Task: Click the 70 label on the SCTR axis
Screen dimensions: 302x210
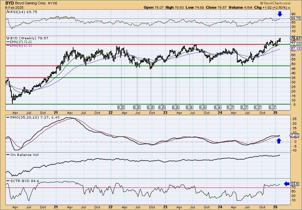Action: click(293, 187)
